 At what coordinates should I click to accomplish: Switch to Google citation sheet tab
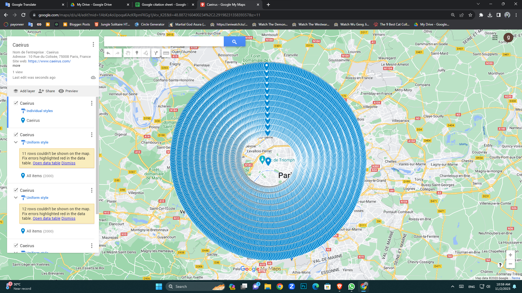click(x=164, y=5)
